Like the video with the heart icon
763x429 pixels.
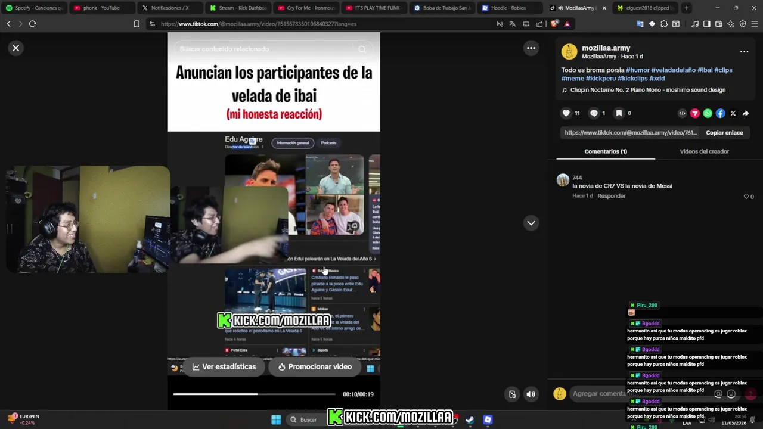click(x=566, y=113)
